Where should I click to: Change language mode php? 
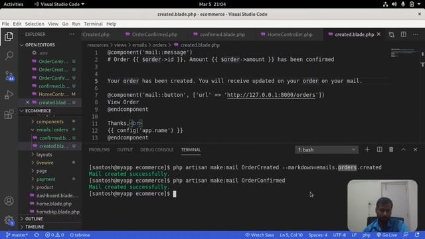[x=366, y=235]
